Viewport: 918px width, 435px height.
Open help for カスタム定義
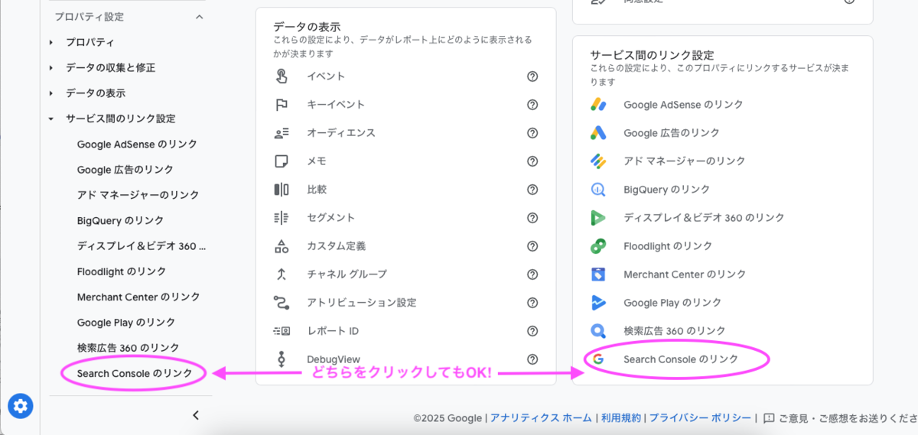(532, 246)
